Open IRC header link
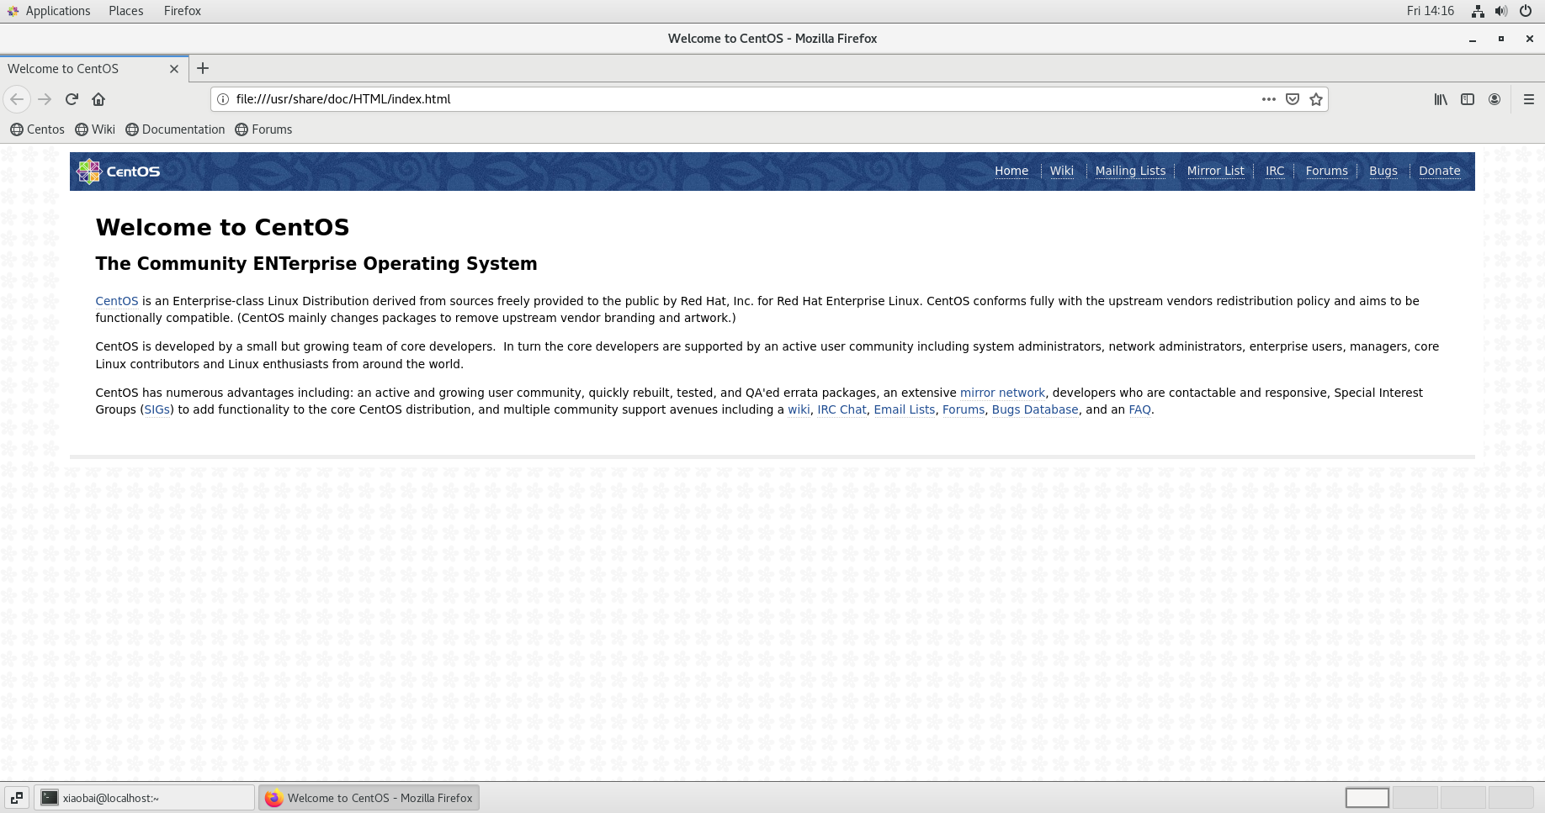 click(1275, 171)
